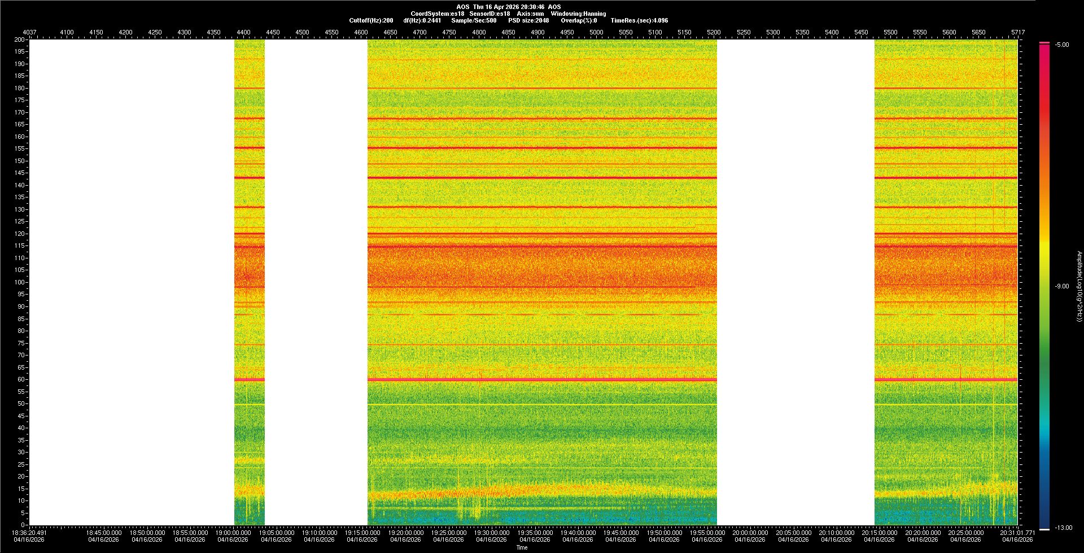Click the PSD size:2048 parameter

point(528,20)
